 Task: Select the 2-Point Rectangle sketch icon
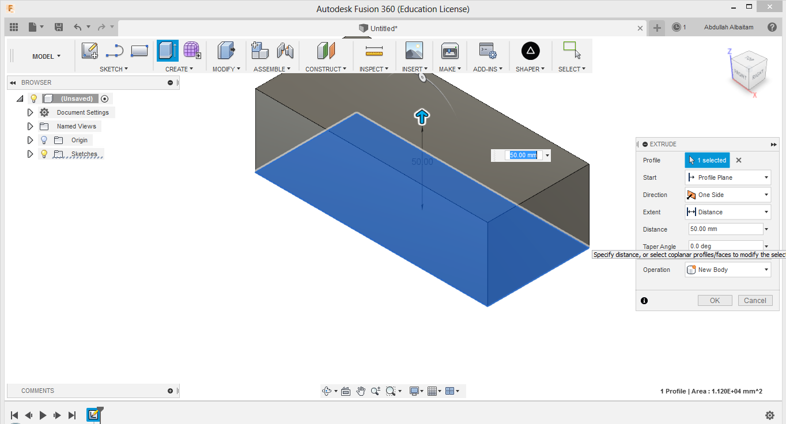(139, 51)
